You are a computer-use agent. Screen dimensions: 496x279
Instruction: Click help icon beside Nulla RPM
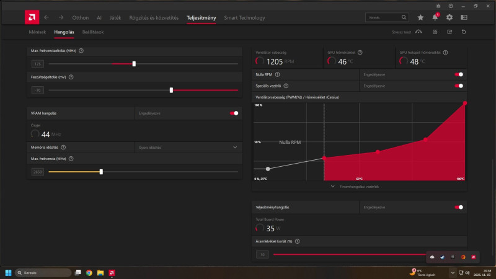coord(277,74)
